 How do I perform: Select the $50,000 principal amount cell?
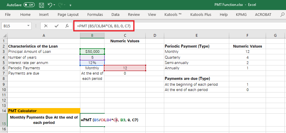(x=92, y=52)
